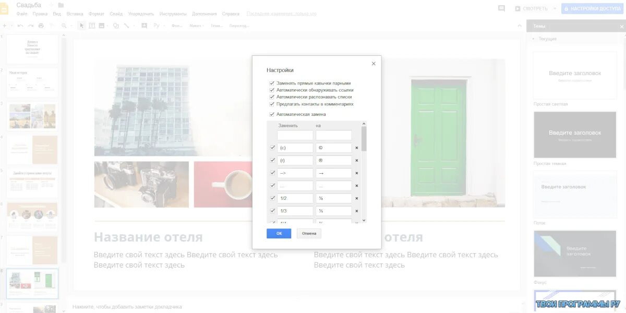Open the Правка menu
The image size is (626, 313).
pyautogui.click(x=40, y=14)
